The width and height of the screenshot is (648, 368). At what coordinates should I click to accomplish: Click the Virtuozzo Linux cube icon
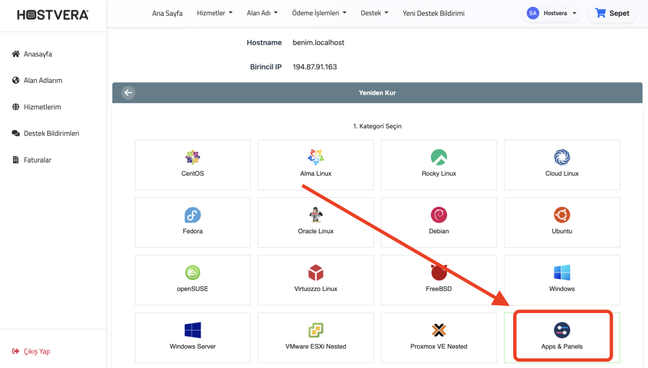[316, 273]
